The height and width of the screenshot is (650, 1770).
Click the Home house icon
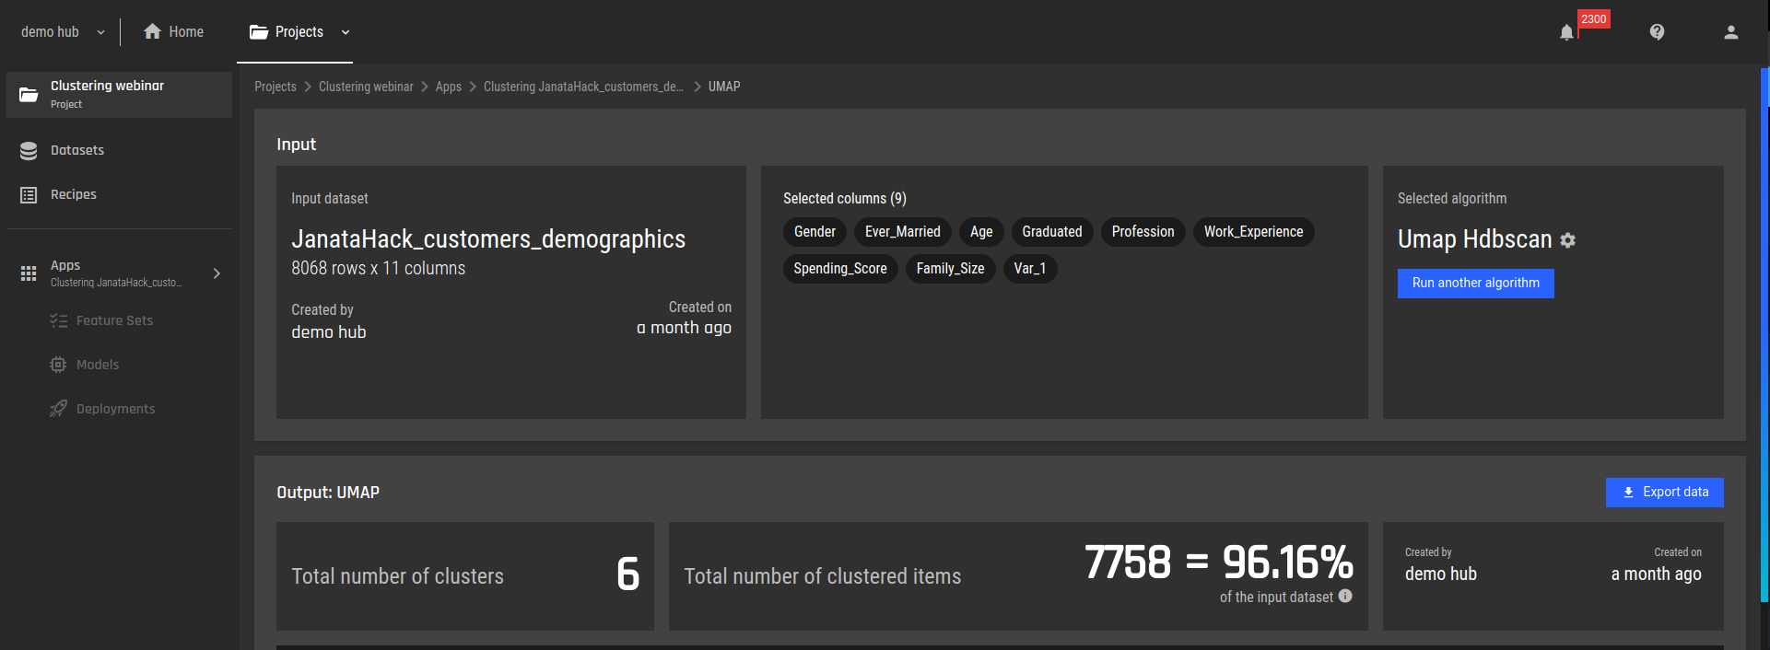153,31
